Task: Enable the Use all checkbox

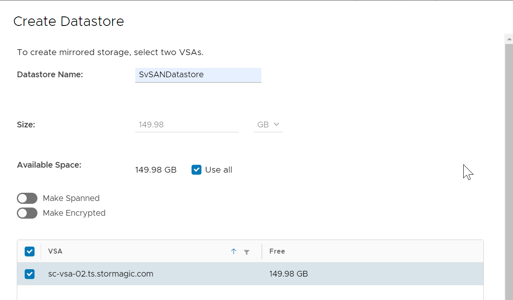Action: tap(196, 170)
